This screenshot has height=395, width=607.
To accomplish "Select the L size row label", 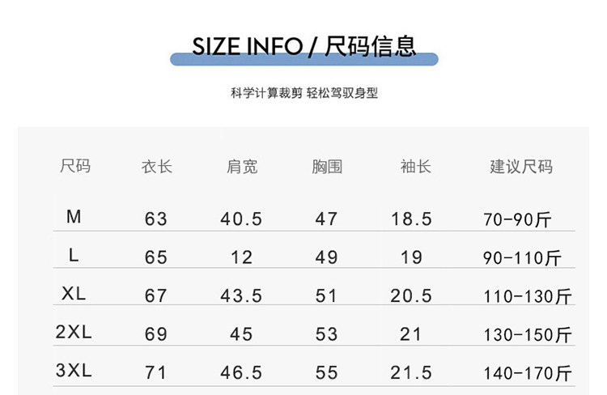I will pos(74,255).
